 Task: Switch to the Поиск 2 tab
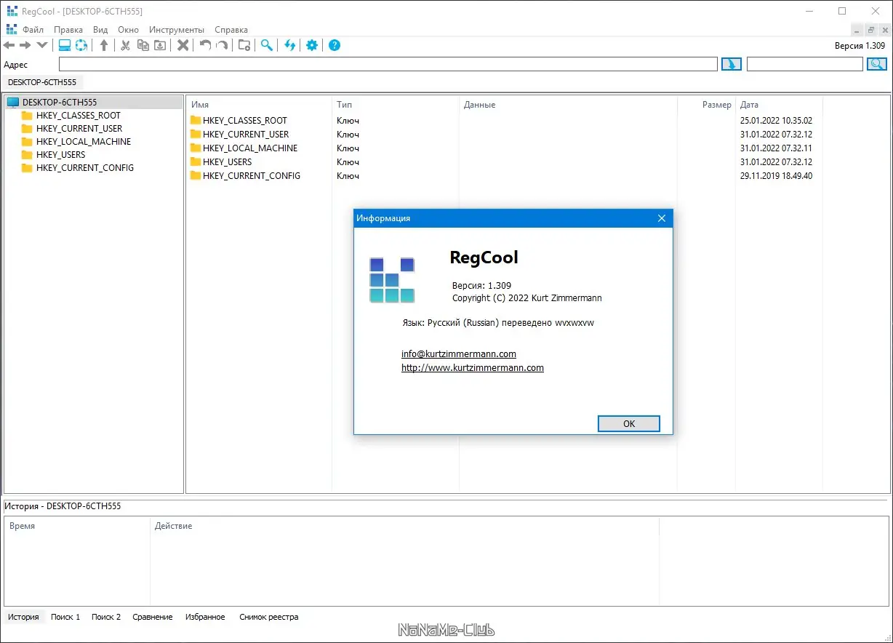click(x=106, y=617)
